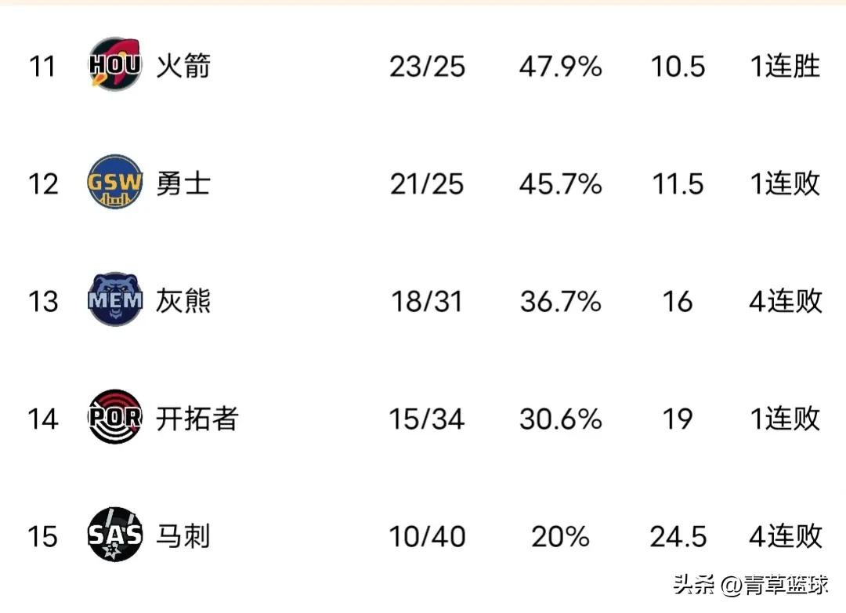
Task: Click the 45.7% win percentage
Action: [560, 184]
